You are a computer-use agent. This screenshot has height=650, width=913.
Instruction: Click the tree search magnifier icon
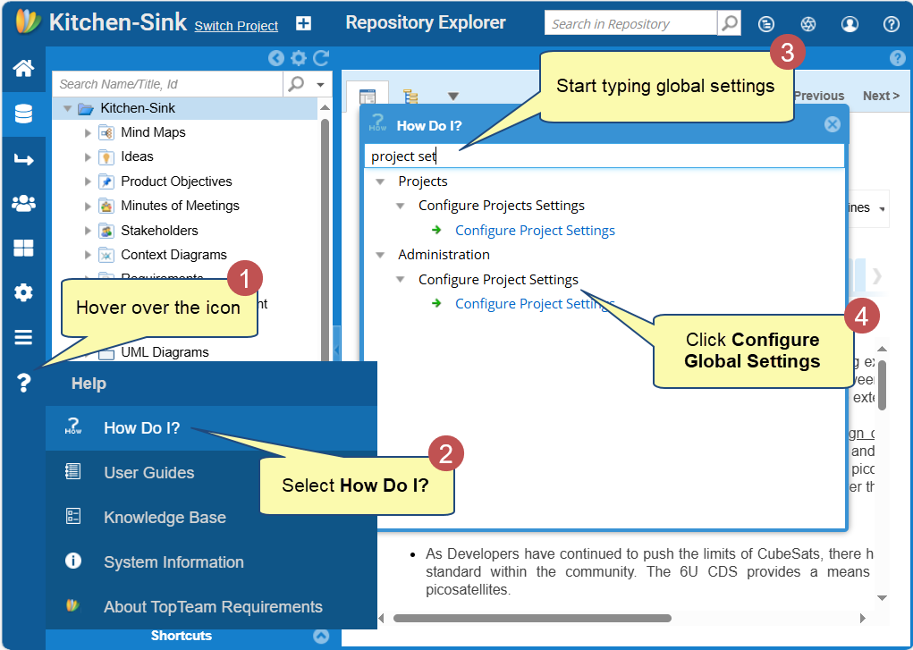pos(296,84)
